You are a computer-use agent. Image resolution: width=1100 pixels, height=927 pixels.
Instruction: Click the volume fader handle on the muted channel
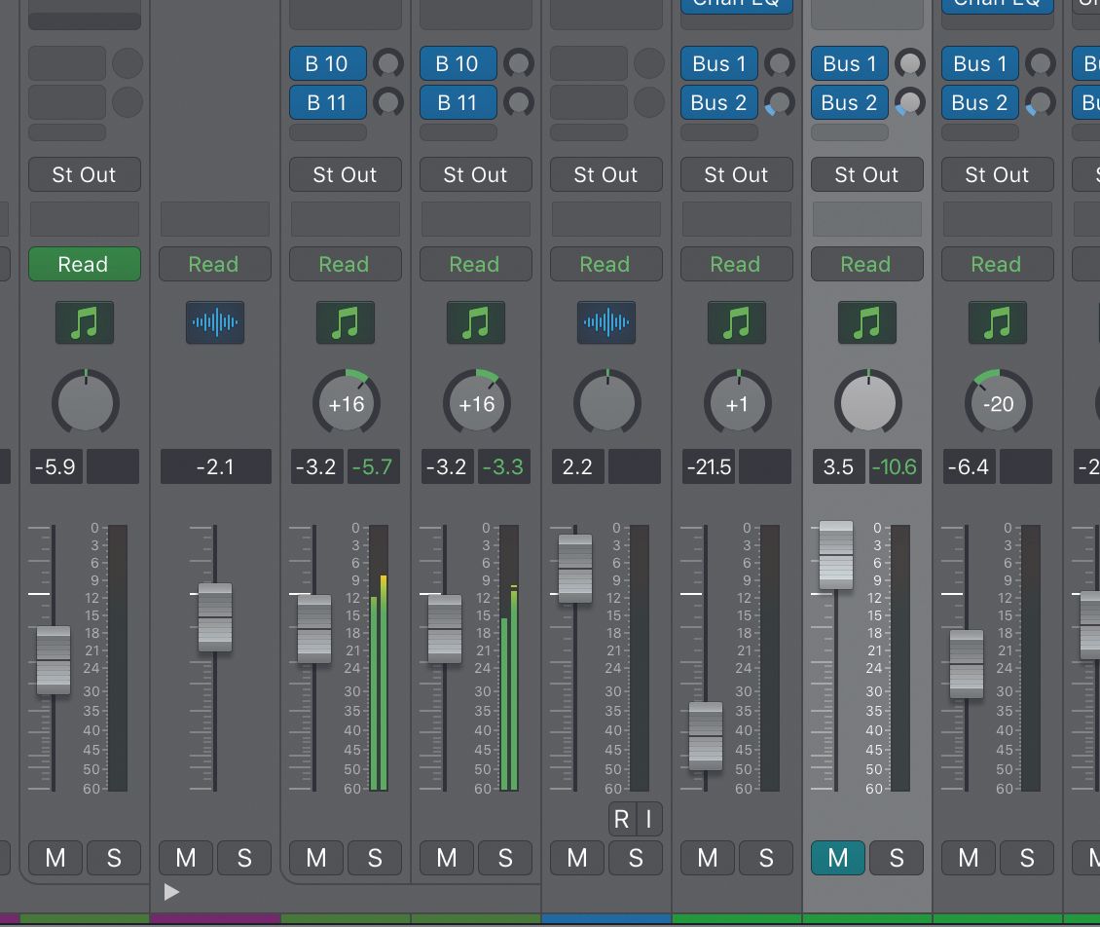tap(835, 555)
